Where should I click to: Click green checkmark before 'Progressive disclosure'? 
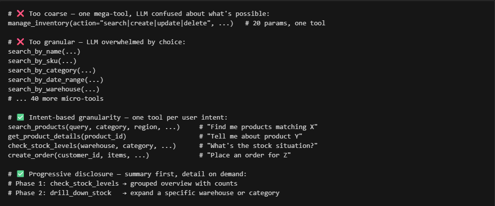point(20,174)
